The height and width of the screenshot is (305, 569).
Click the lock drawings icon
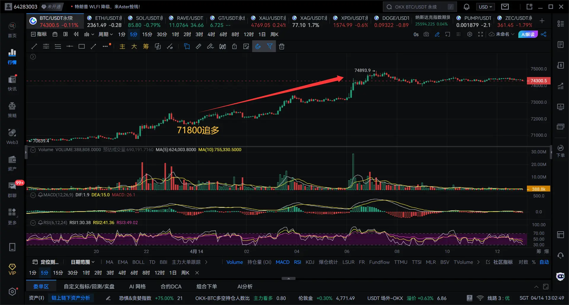click(x=234, y=46)
